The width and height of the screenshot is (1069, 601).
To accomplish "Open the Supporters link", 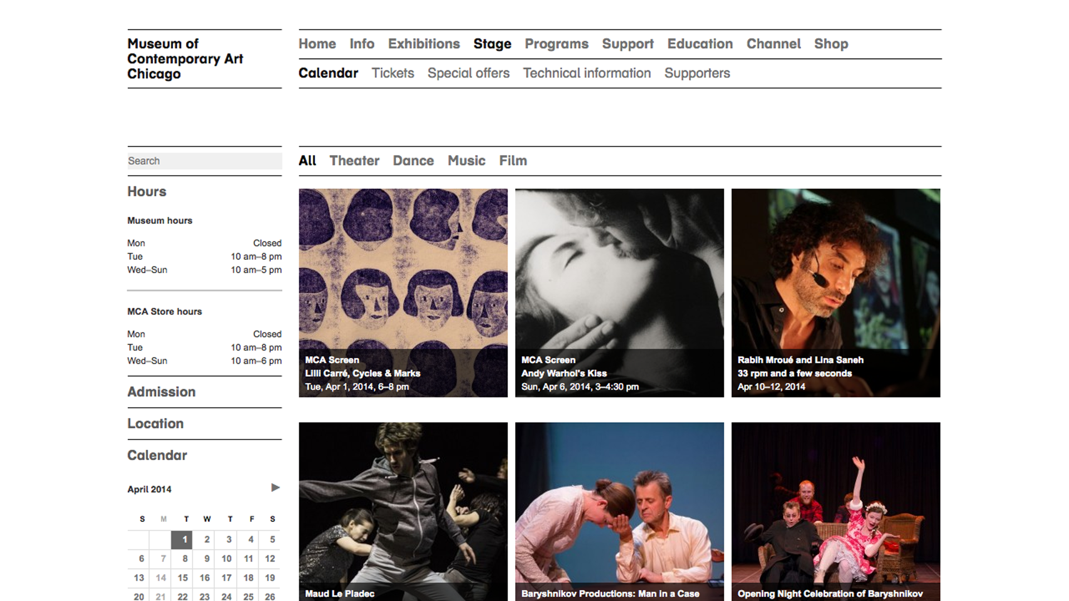I will tap(697, 73).
